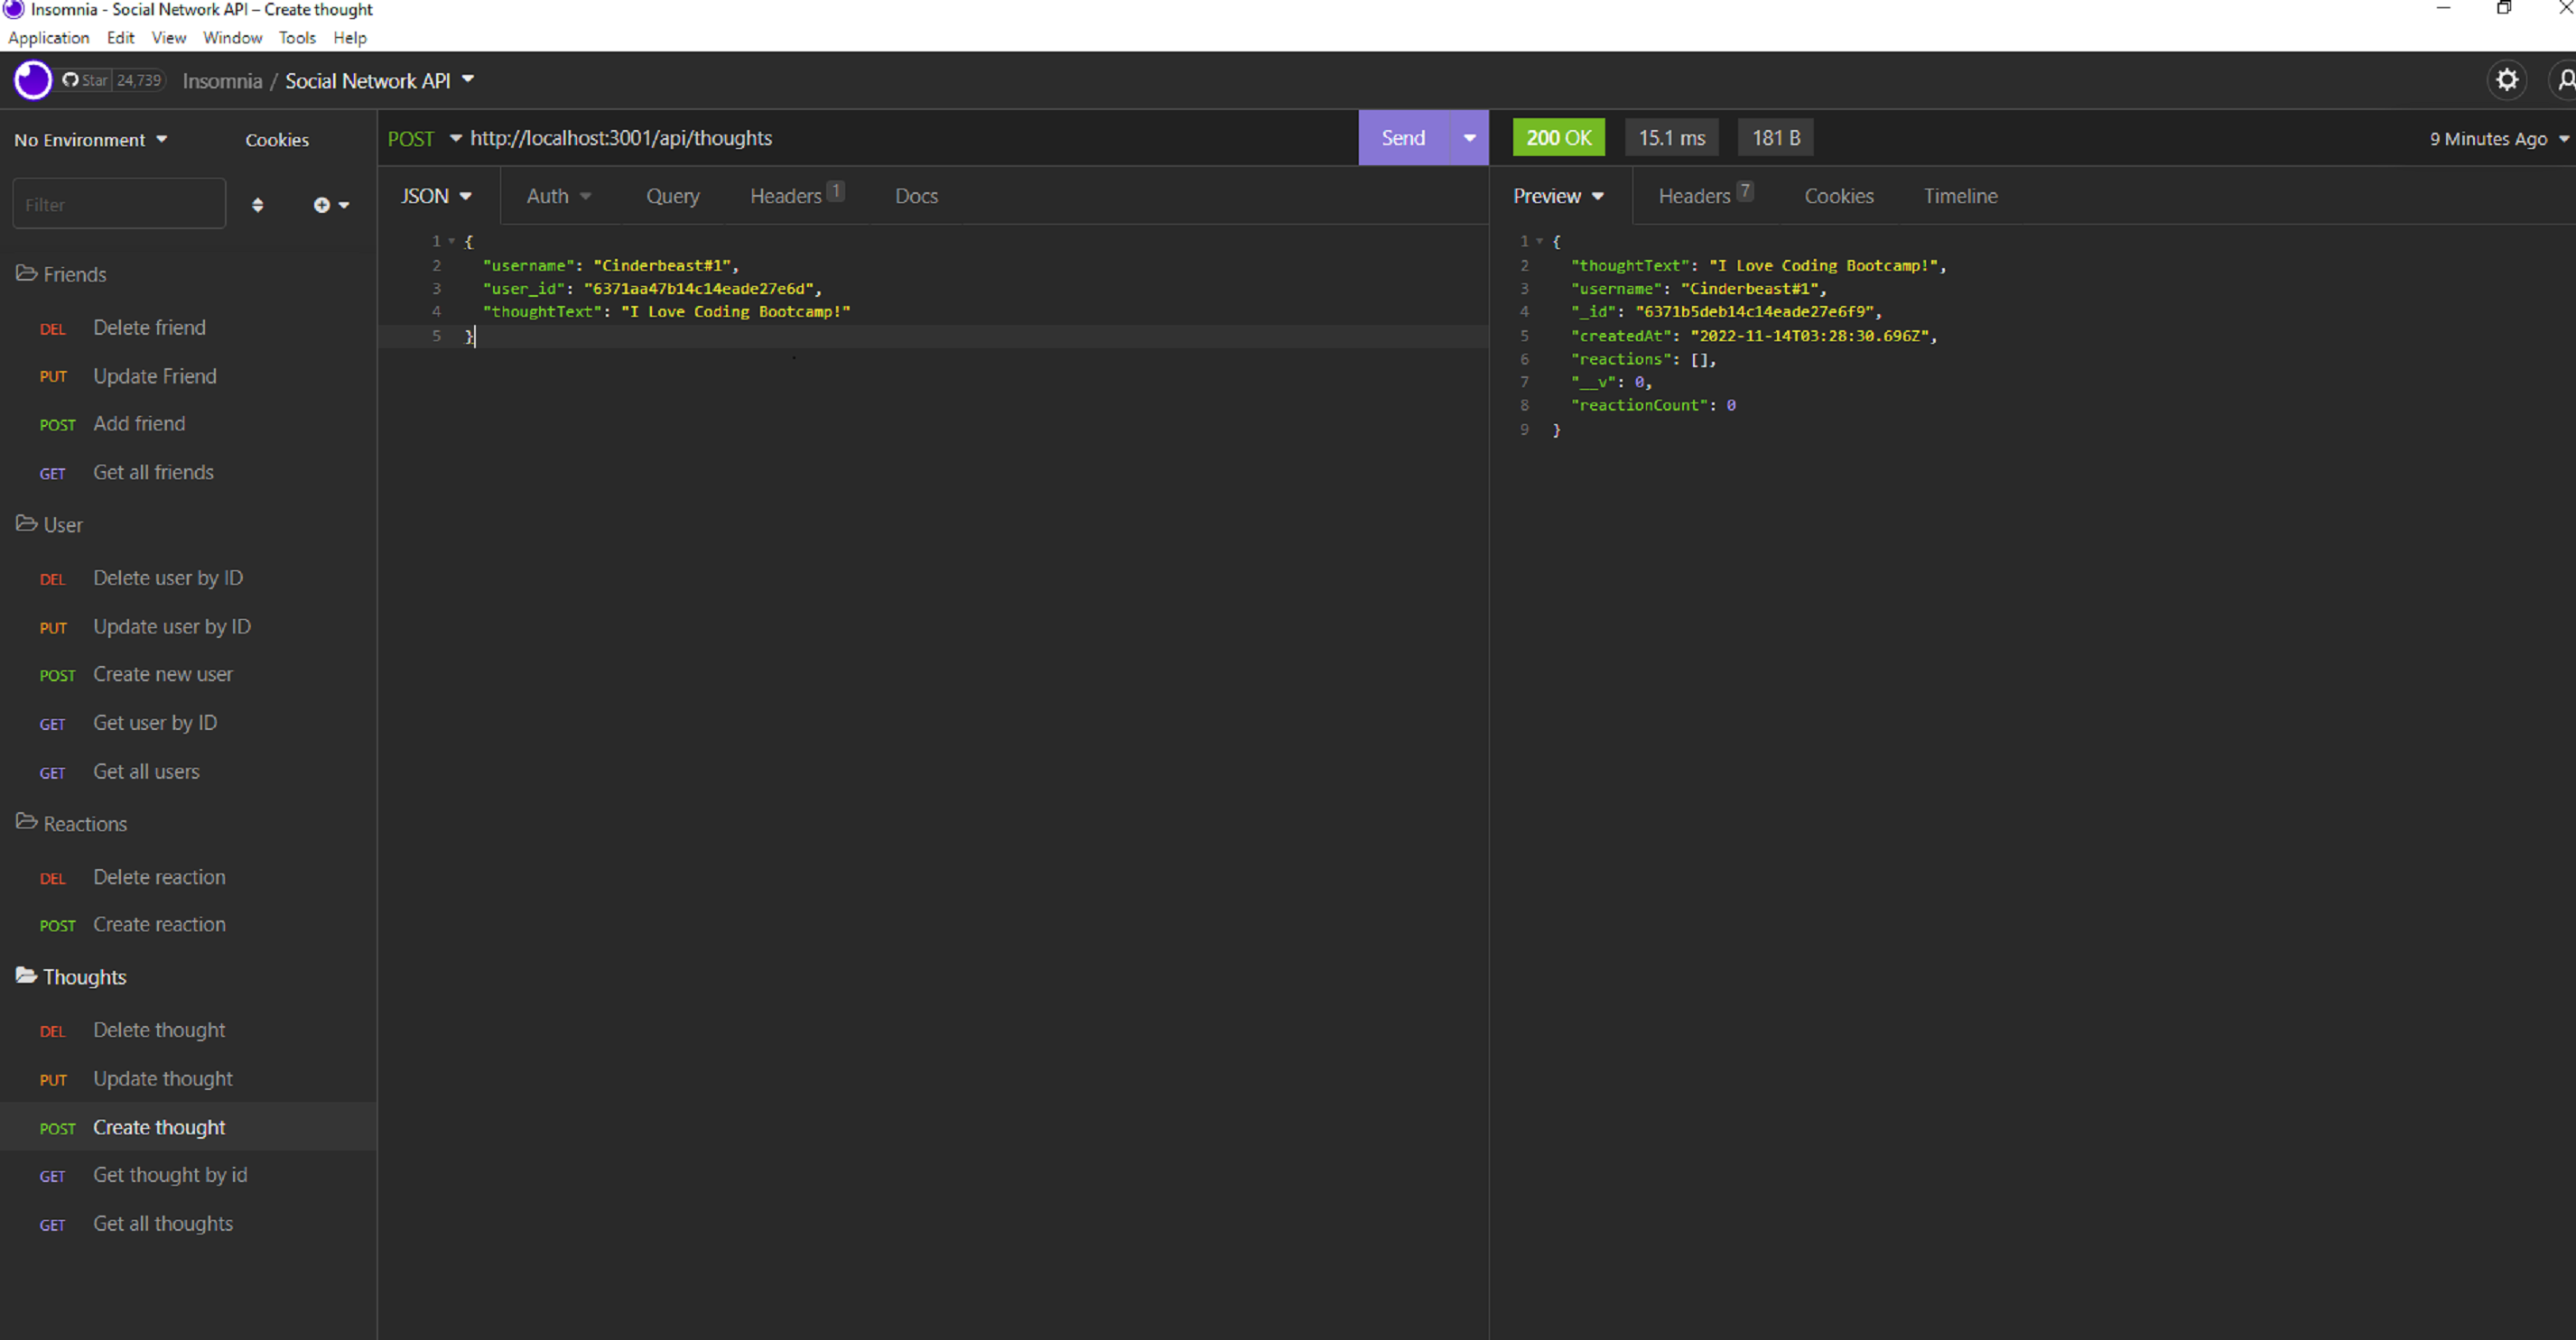Click the Insomnia purple logo

[x=32, y=80]
